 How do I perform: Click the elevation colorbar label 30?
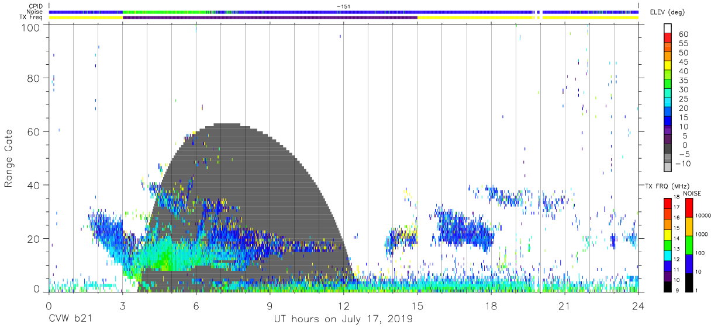click(x=684, y=89)
